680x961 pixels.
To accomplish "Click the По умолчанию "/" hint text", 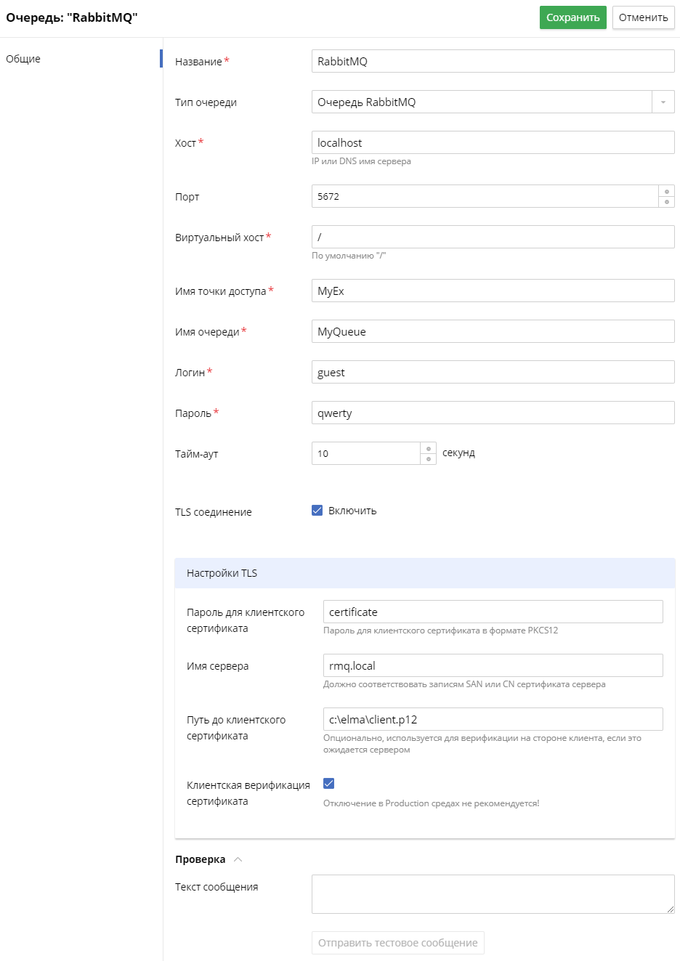I will point(349,256).
